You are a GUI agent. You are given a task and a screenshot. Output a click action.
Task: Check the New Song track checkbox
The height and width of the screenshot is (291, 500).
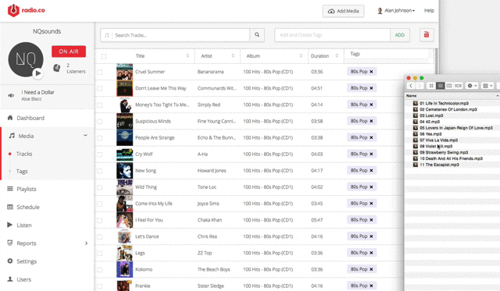[x=100, y=171]
